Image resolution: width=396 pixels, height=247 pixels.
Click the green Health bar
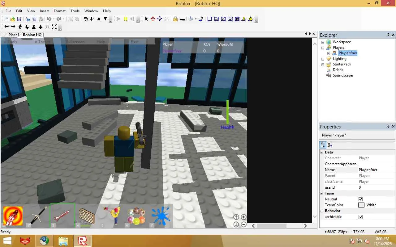point(228,112)
